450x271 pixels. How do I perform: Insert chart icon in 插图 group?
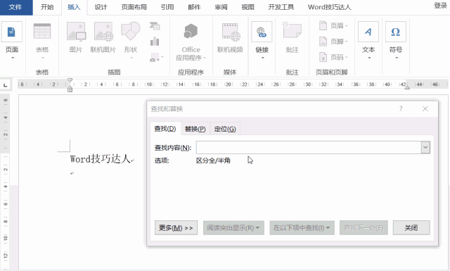(x=155, y=42)
